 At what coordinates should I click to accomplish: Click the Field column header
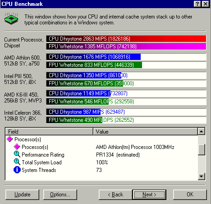(x=49, y=132)
